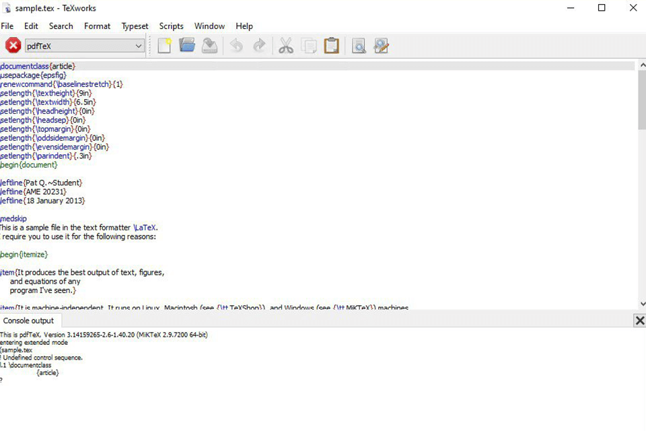The height and width of the screenshot is (431, 646).
Task: Open the Typeset menu
Action: pyautogui.click(x=135, y=26)
